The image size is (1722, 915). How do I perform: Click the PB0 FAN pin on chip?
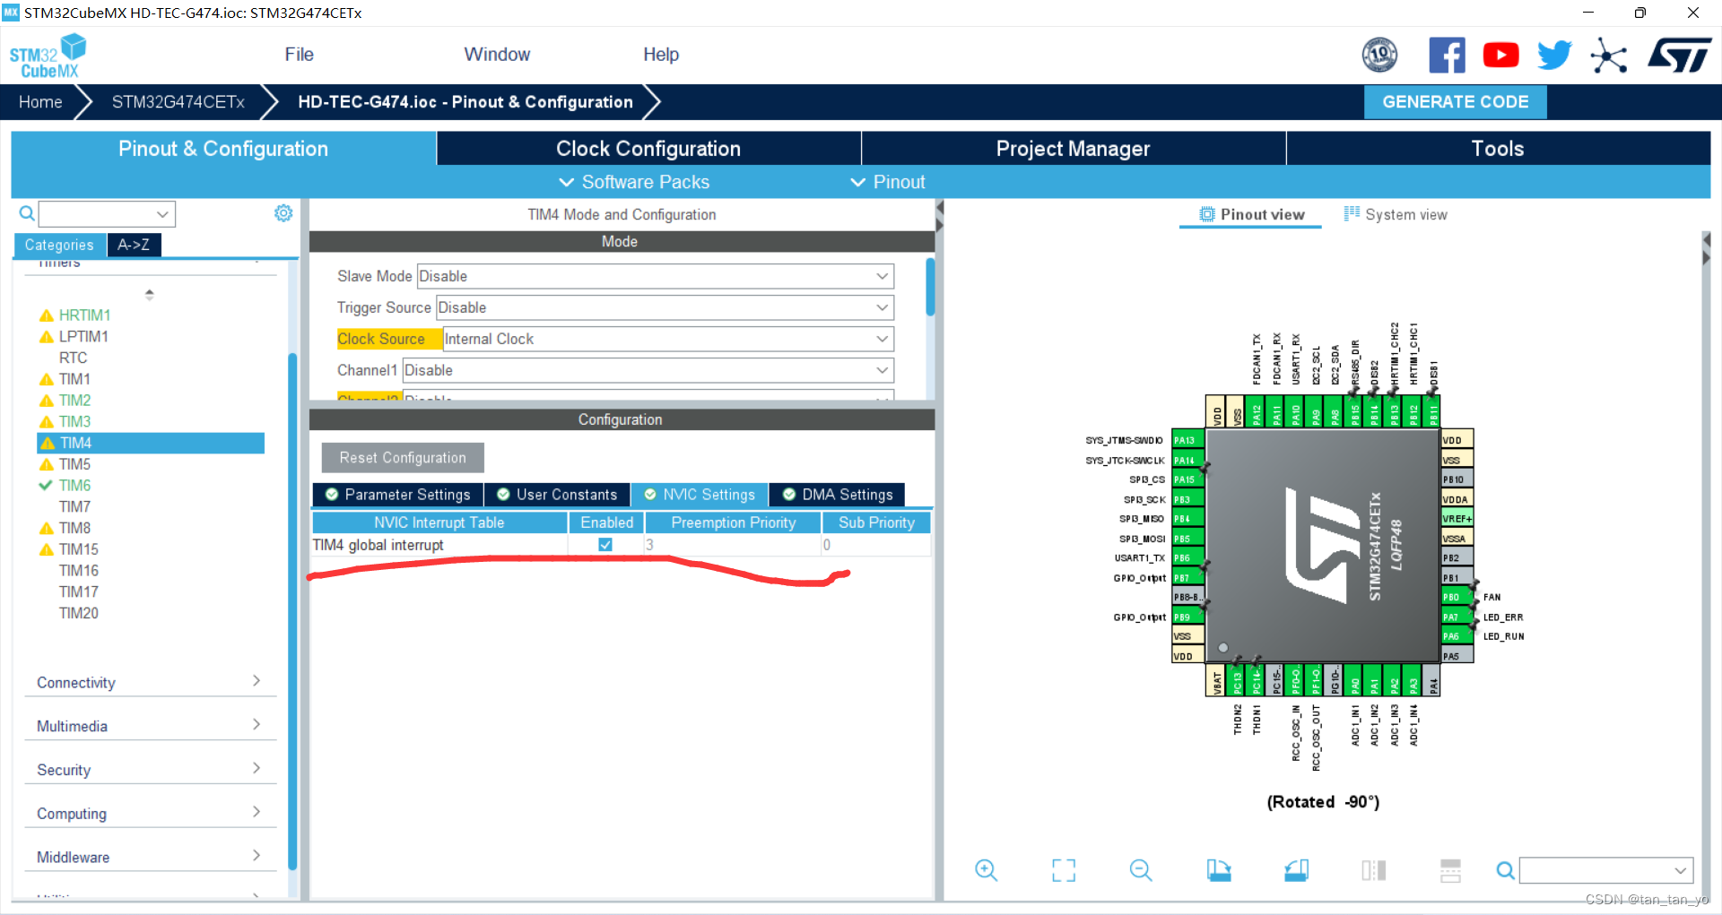click(x=1457, y=597)
